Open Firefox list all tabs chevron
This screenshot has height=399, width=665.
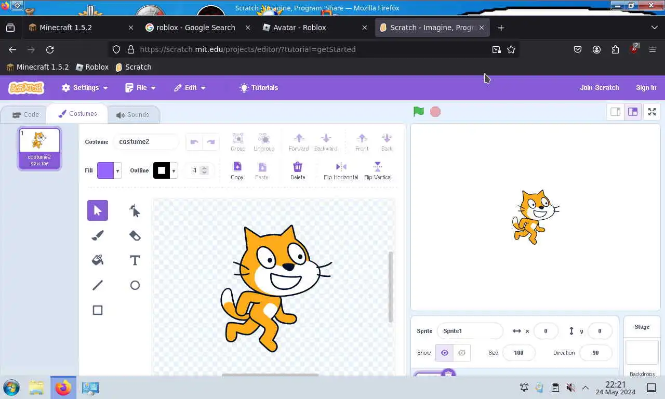[x=654, y=28]
